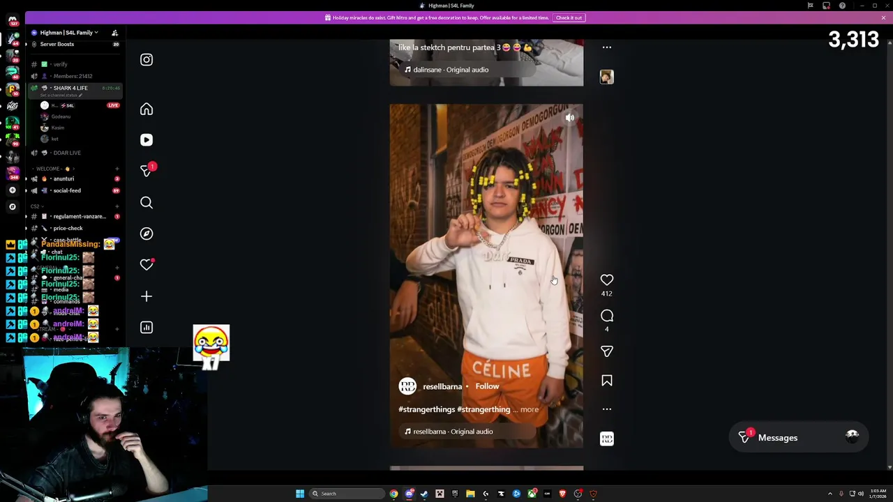The image size is (893, 502).
Task: Add channel to WELCOME category plus
Action: (117, 169)
